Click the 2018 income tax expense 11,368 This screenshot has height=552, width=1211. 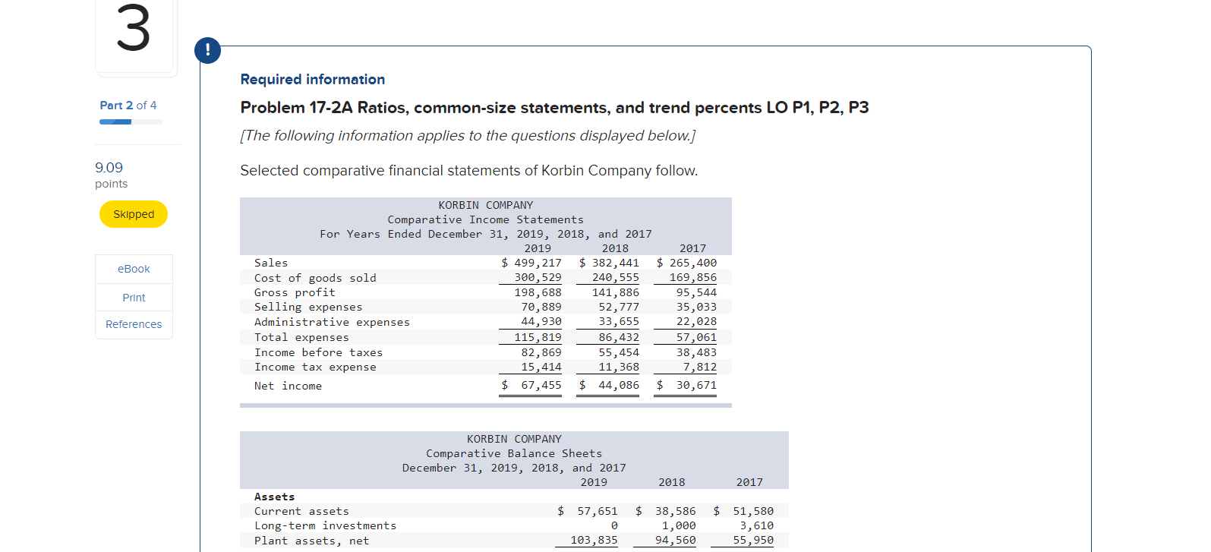tap(619, 367)
